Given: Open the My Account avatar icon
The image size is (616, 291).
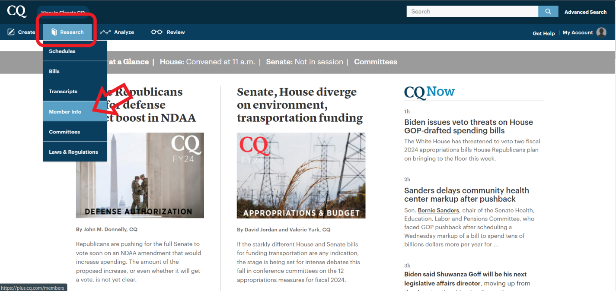Looking at the screenshot, I should click(601, 32).
